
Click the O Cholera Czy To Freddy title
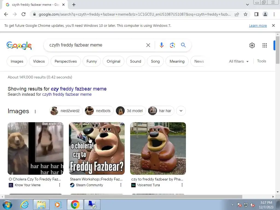[35, 179]
